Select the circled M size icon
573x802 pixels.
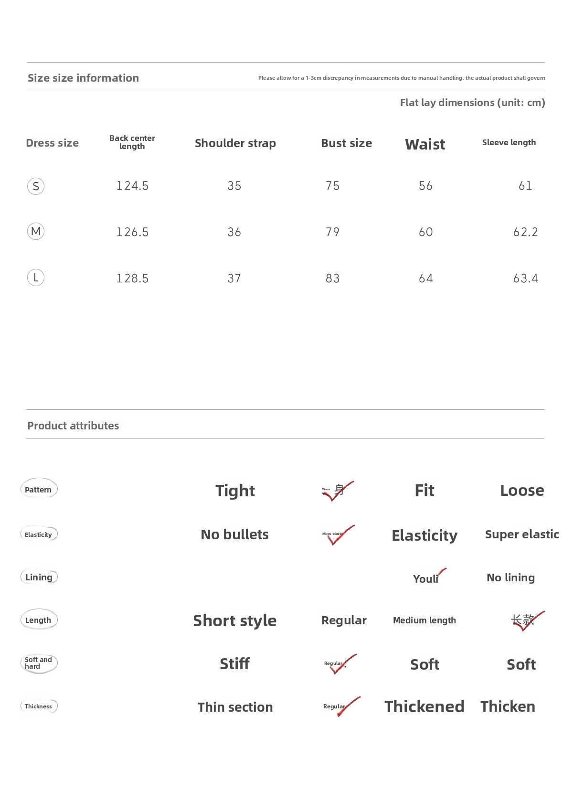coord(36,232)
